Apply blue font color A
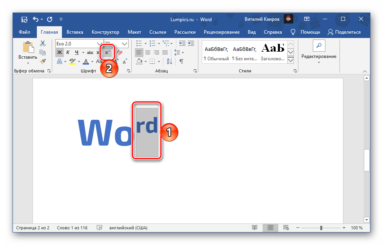Image resolution: width=383 pixels, height=245 pixels. click(x=86, y=61)
